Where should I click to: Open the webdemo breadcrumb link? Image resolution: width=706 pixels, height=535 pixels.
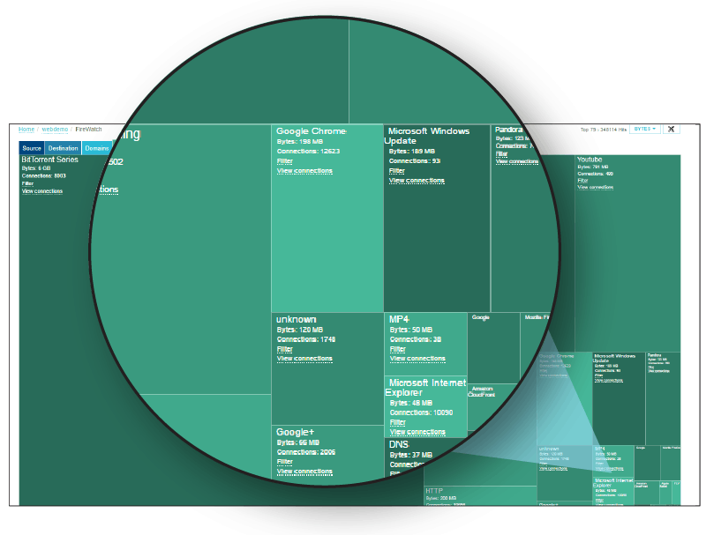tap(55, 129)
